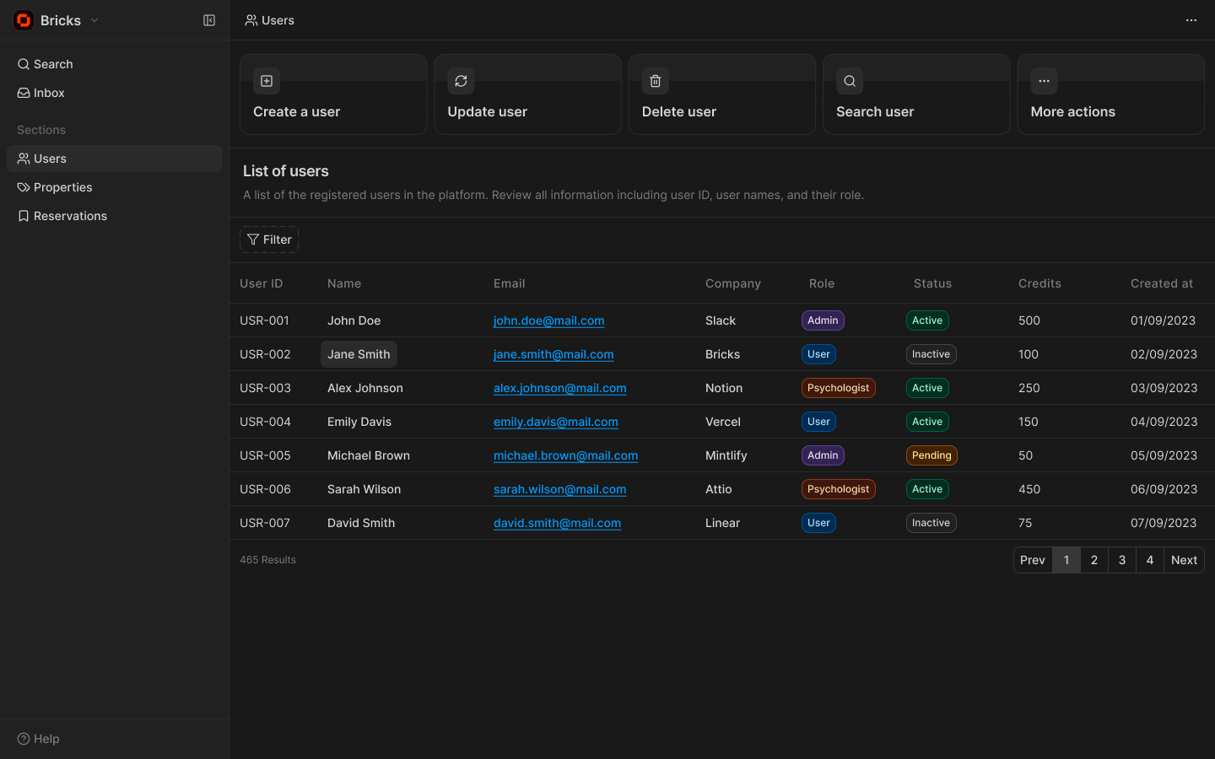Open the top-right ellipsis menu
1215x759 pixels.
(x=1191, y=20)
